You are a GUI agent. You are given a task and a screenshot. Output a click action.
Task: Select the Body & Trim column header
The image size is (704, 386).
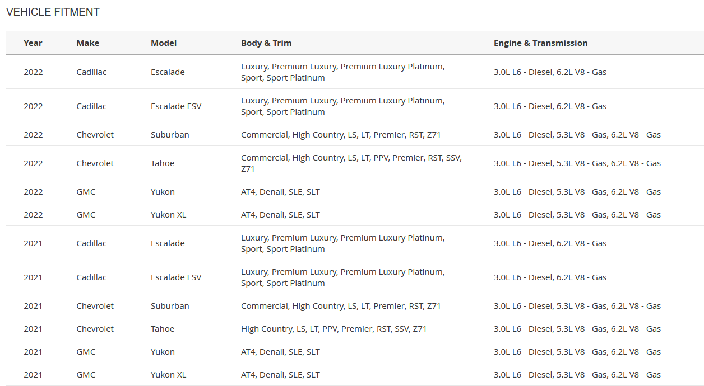pos(266,43)
